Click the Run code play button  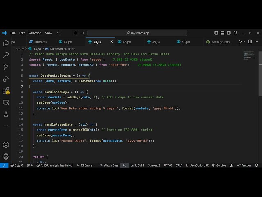coord(240,41)
